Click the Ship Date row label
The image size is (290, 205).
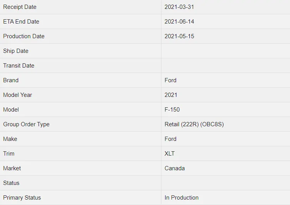click(16, 51)
